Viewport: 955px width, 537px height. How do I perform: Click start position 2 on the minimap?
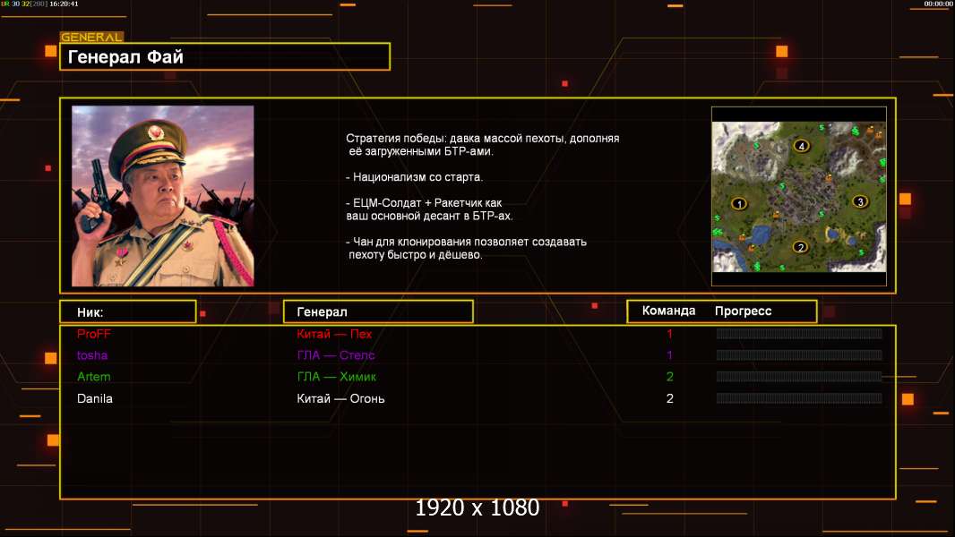tap(800, 247)
